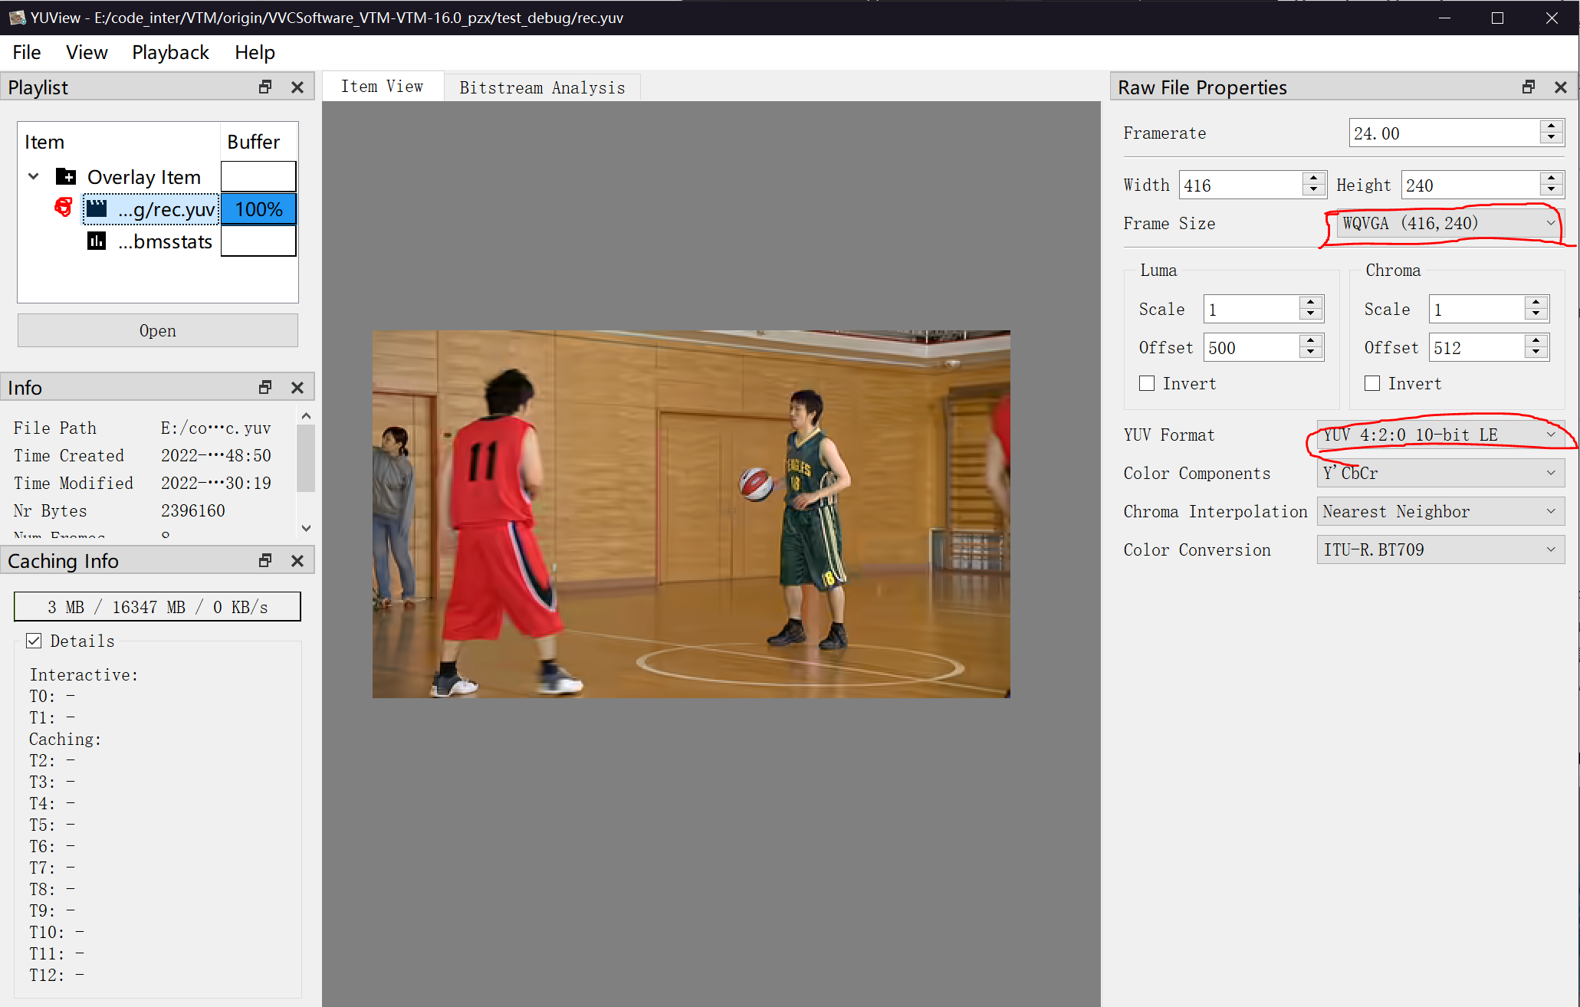This screenshot has height=1007, width=1580.
Task: Open the Color Components Y'CbCr dropdown
Action: (1440, 473)
